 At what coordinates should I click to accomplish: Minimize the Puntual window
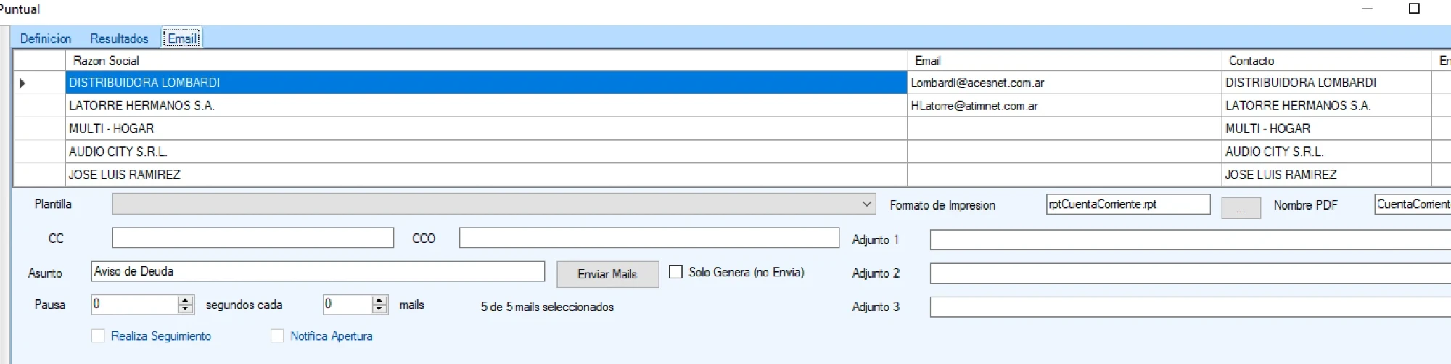click(x=1368, y=9)
